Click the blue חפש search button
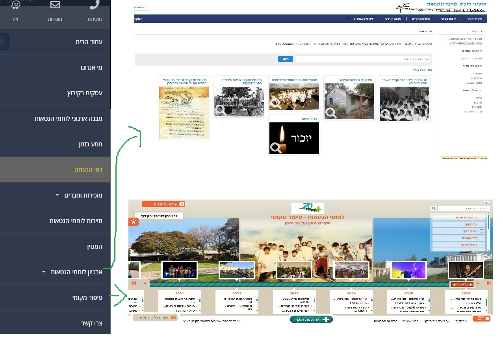503x340 pixels. (x=286, y=59)
